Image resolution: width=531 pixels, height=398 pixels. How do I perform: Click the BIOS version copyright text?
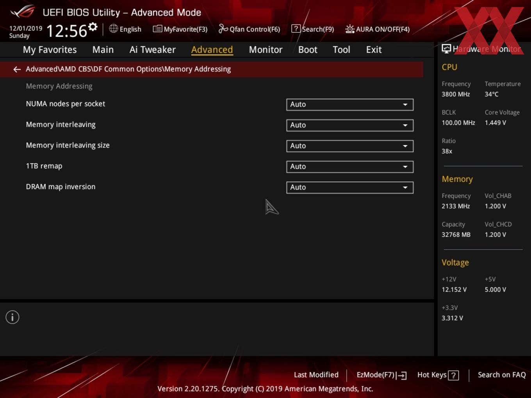[x=265, y=389]
